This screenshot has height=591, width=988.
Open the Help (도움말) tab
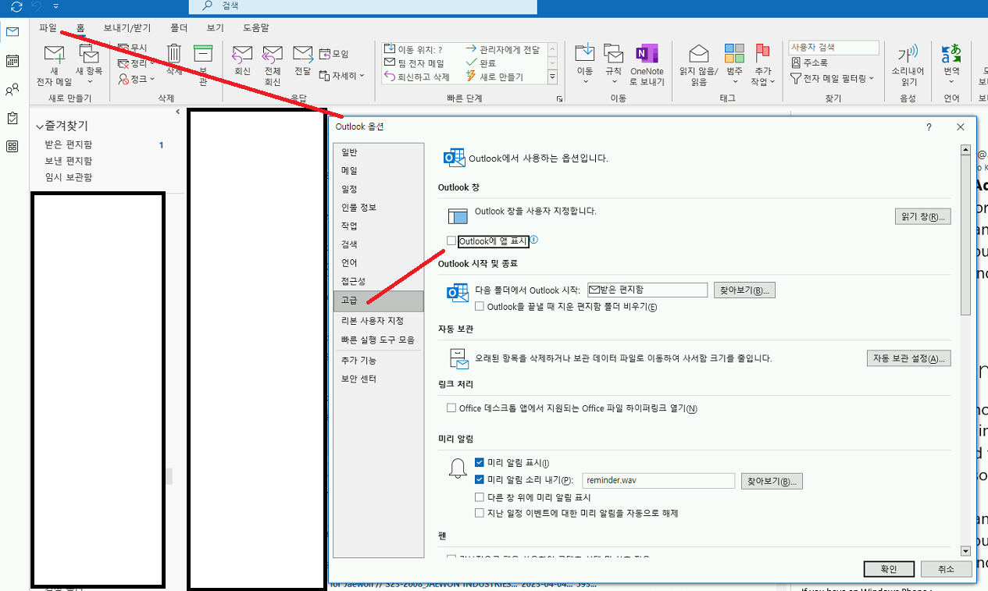tap(255, 27)
